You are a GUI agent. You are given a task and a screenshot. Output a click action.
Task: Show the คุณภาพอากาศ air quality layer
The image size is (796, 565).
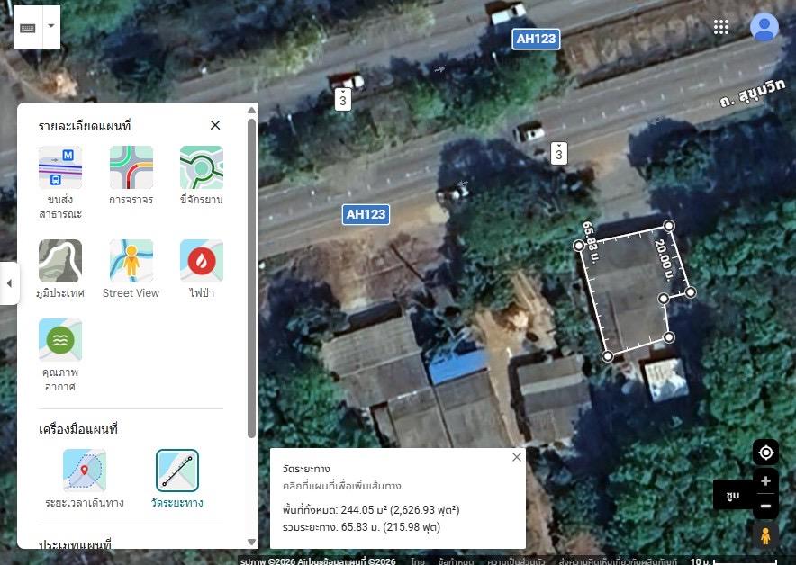click(60, 340)
